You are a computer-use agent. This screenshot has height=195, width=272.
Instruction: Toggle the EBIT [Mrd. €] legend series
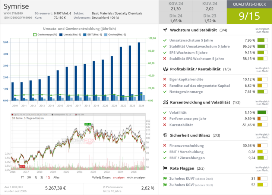pyautogui.click(x=89, y=34)
